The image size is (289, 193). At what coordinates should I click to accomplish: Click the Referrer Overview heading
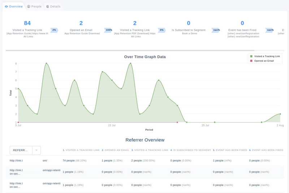tap(145, 140)
